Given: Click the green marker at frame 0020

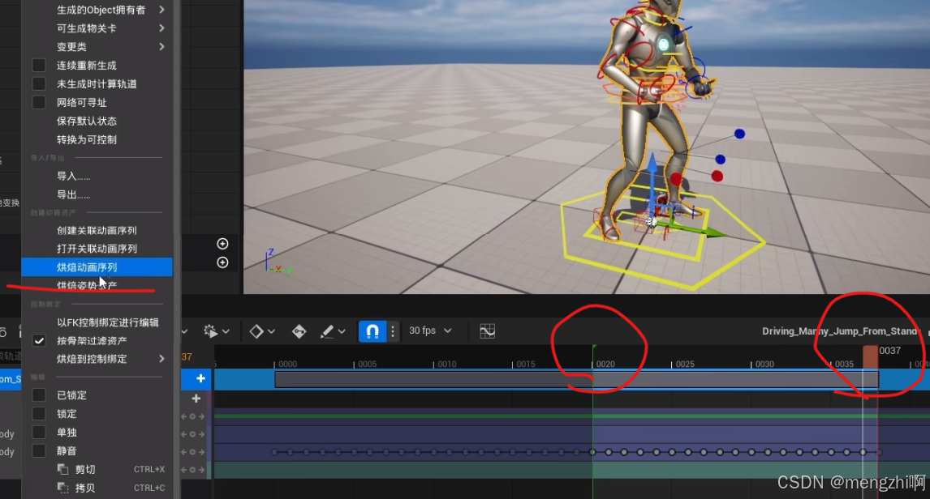Looking at the screenshot, I should 594,347.
